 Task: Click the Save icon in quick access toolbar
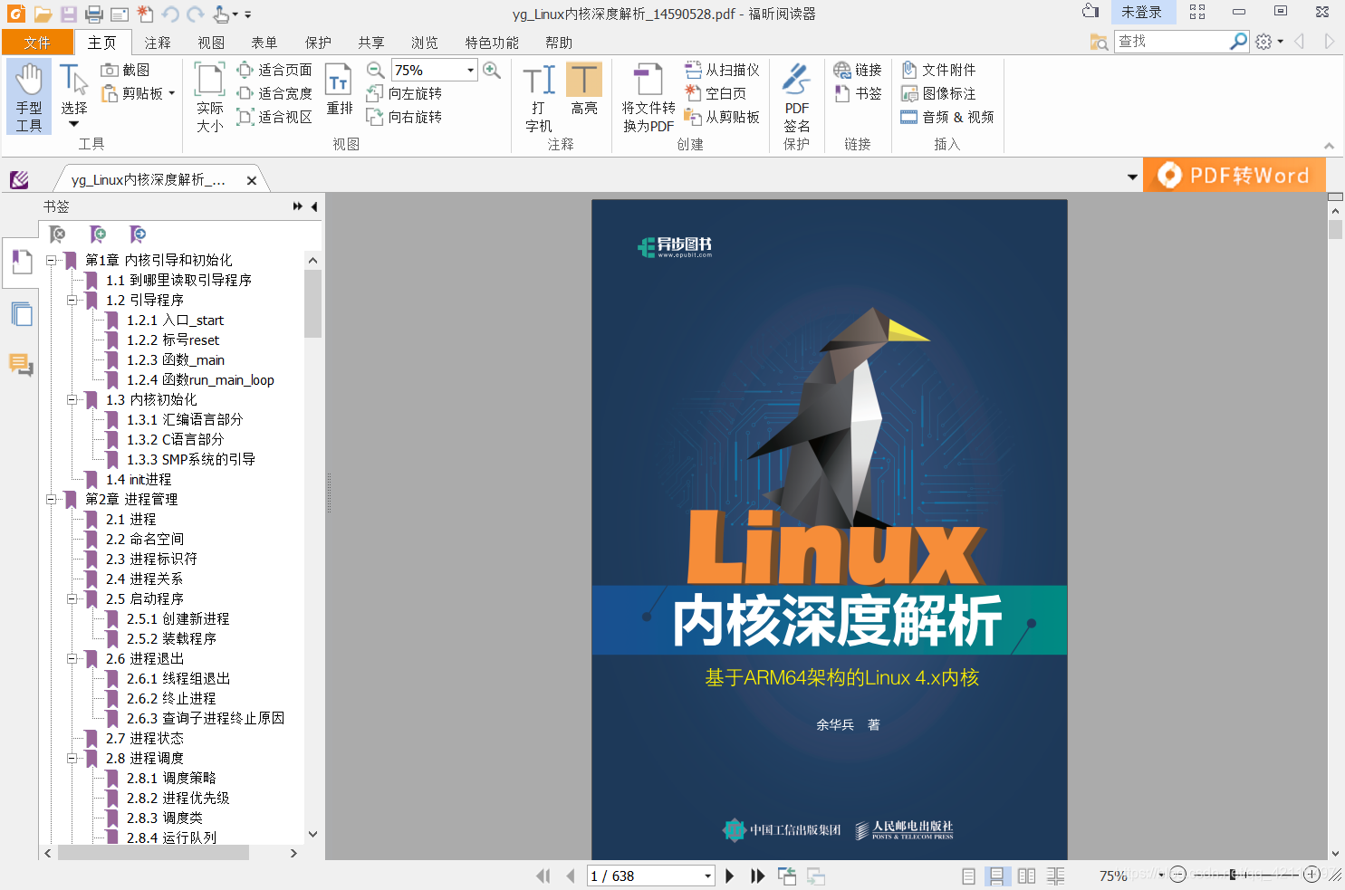click(68, 14)
